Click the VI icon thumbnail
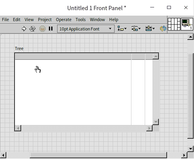 click(x=187, y=24)
